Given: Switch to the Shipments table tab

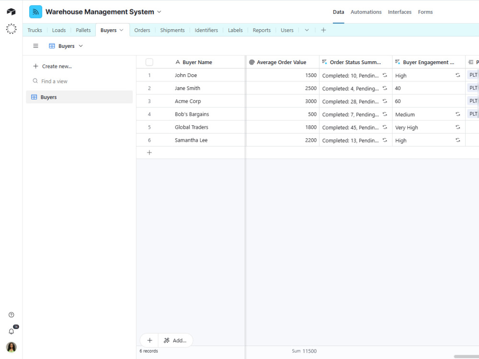Looking at the screenshot, I should 172,30.
